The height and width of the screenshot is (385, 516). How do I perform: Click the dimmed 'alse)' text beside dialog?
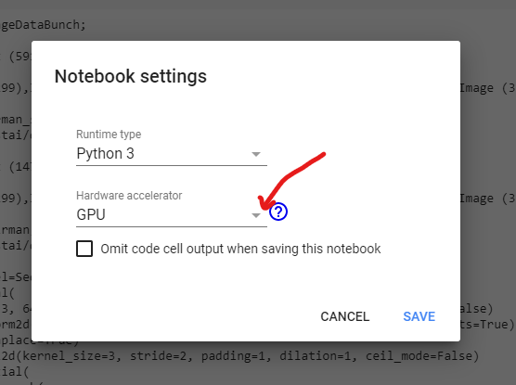click(476, 309)
